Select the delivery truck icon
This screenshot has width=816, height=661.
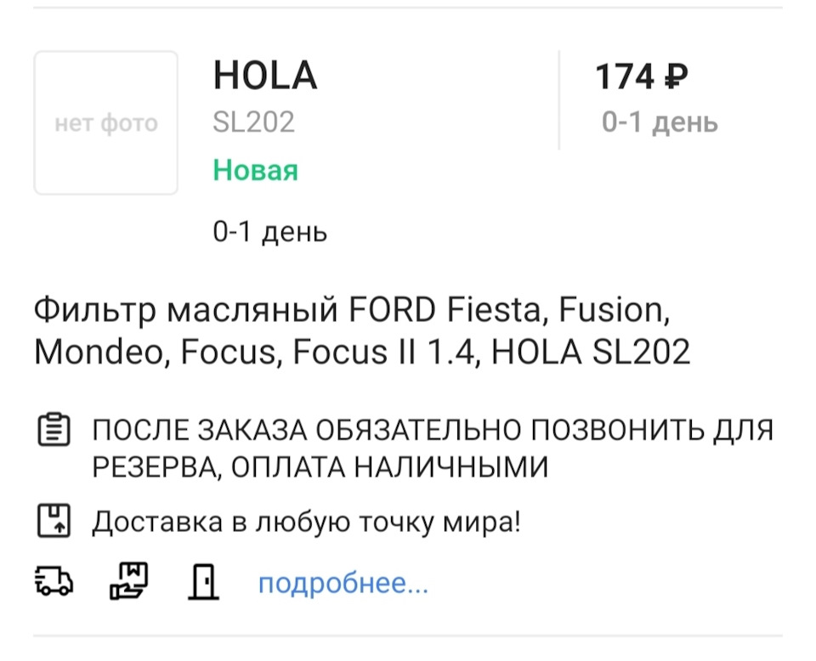[x=54, y=581]
